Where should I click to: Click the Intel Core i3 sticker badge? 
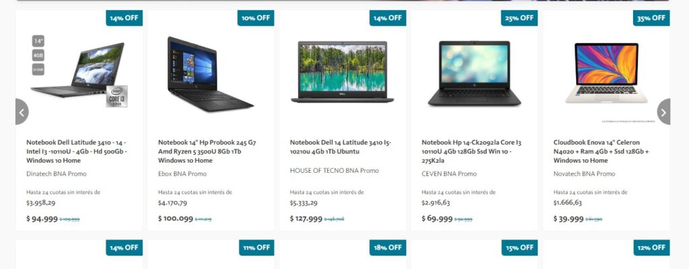coord(117,96)
